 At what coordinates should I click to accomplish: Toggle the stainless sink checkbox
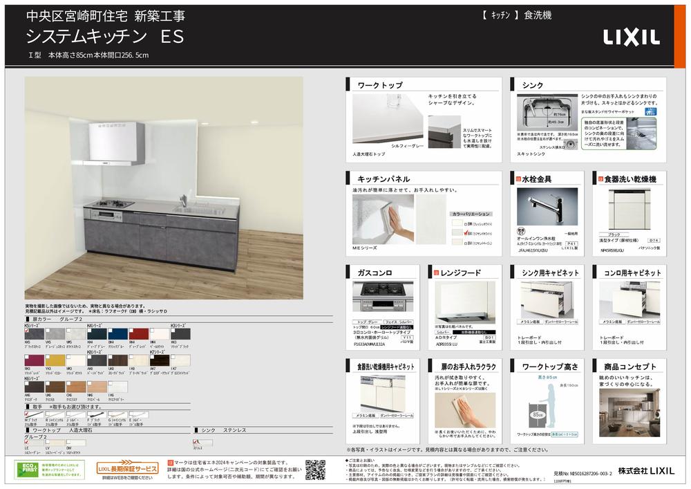pos(196,441)
